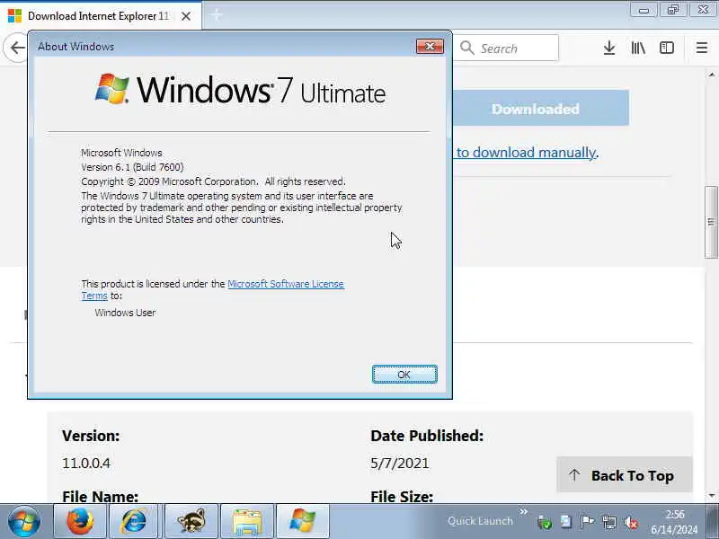Viewport: 719px width, 539px height.
Task: Open the Firefox hamburger menu
Action: (x=702, y=48)
